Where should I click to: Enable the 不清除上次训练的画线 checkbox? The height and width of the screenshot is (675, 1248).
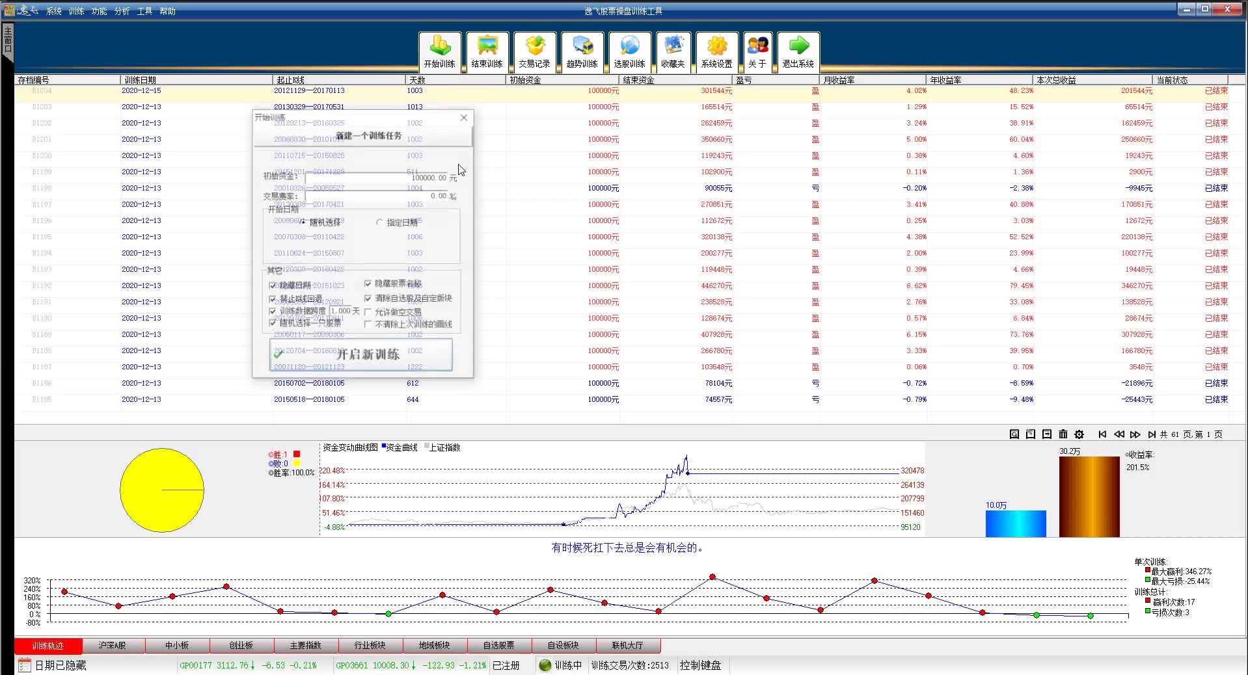point(368,324)
